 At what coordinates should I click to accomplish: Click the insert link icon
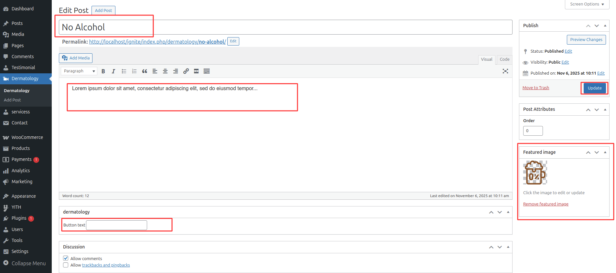(x=186, y=71)
